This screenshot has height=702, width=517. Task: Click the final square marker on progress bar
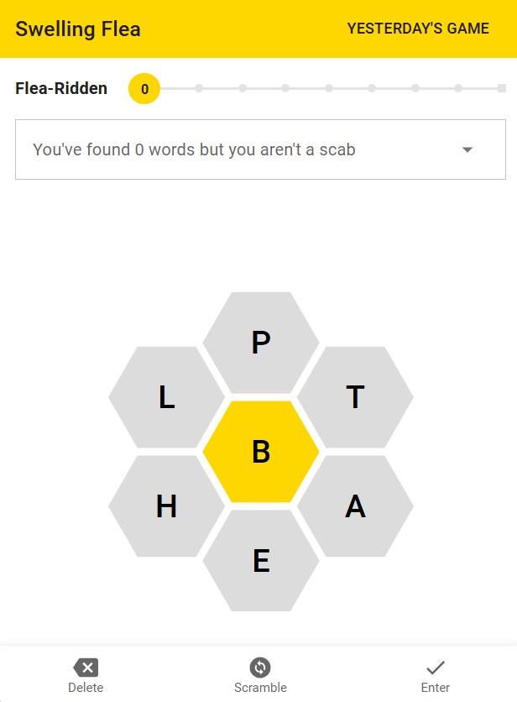pos(502,88)
